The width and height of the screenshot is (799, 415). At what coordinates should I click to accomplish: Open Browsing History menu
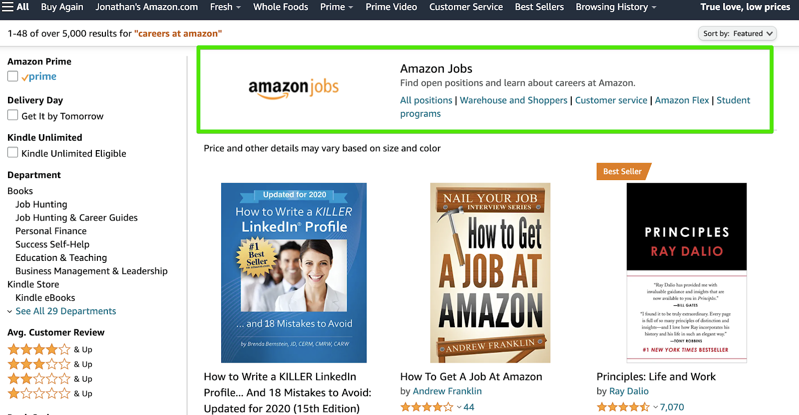[616, 7]
